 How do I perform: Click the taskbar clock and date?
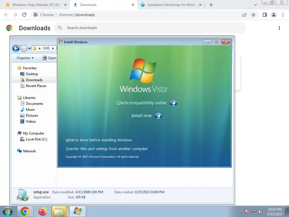tap(275, 212)
